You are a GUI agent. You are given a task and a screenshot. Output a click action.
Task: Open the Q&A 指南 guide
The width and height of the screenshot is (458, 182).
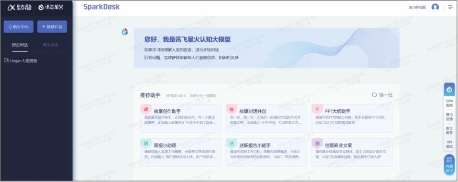click(449, 103)
